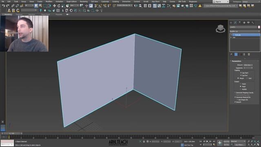Click the object color swatch beside name
The width and height of the screenshot is (261, 147).
(x=259, y=27)
